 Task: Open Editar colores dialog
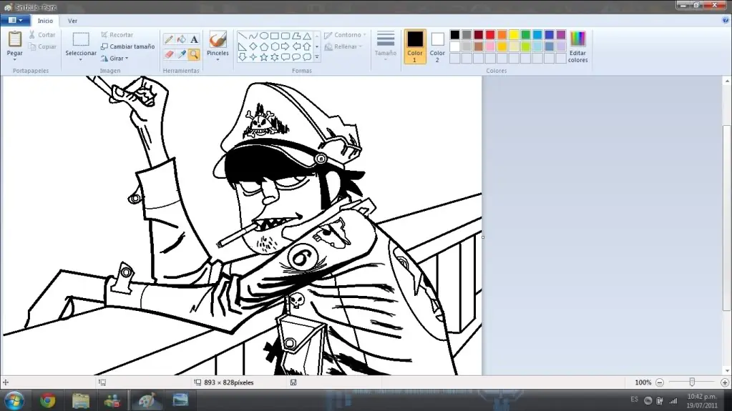coord(577,46)
